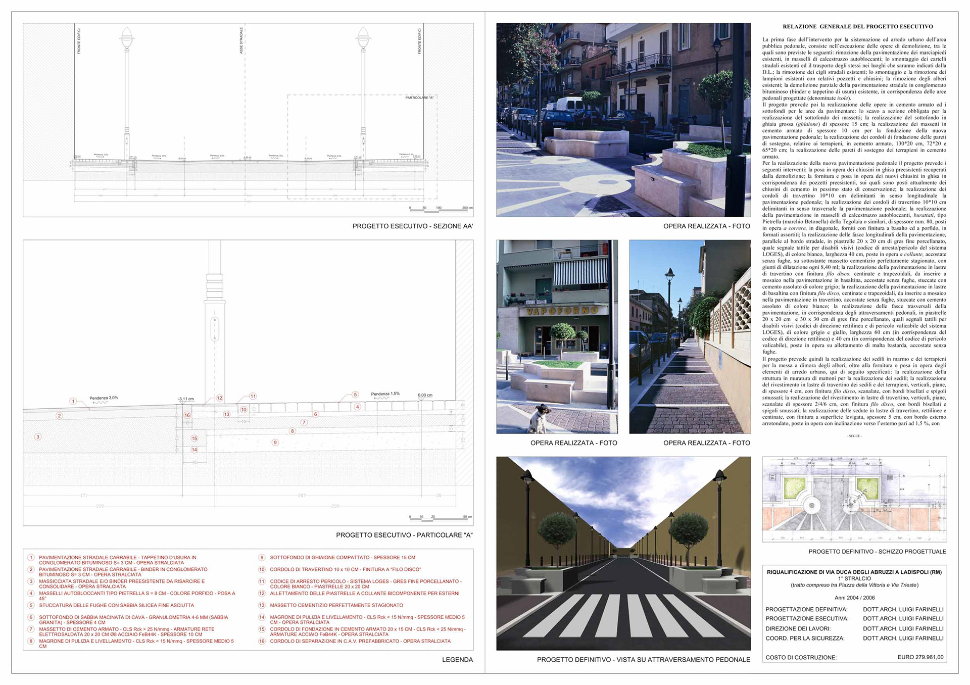
Task: Click marker 1 in the detail drawing
Action: [x=73, y=401]
